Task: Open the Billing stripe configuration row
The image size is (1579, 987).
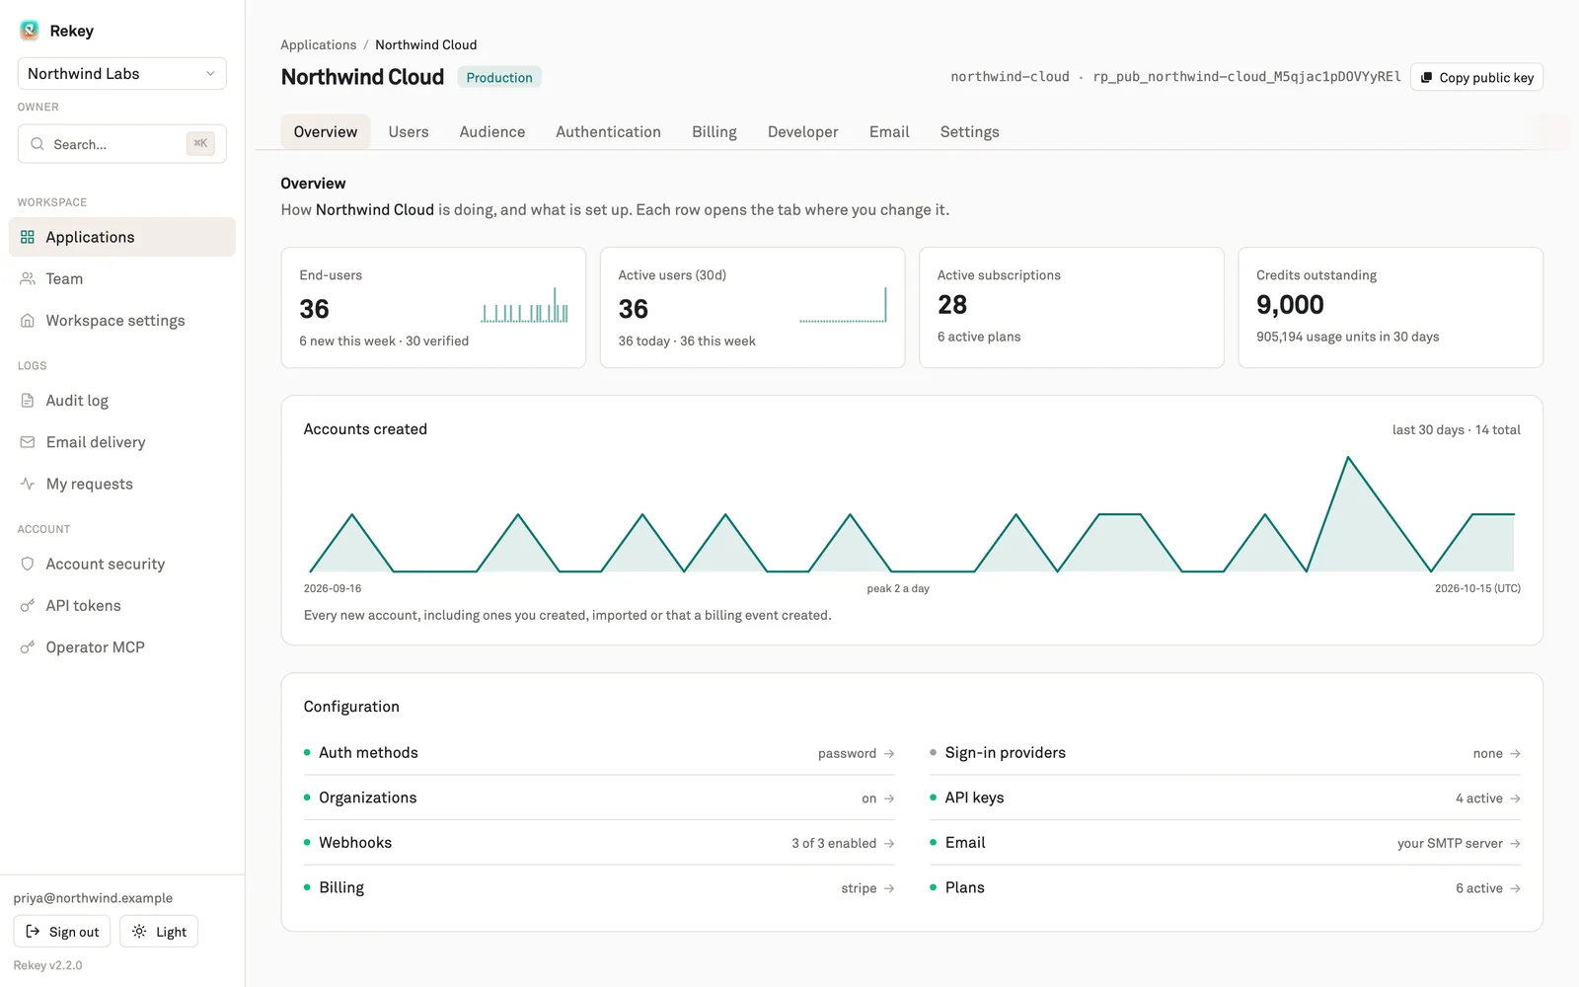Action: coord(599,888)
